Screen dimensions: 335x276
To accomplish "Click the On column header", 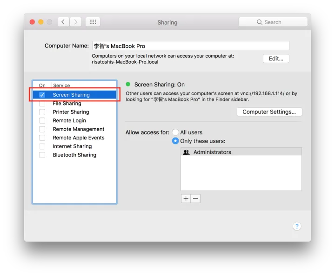I will [42, 85].
